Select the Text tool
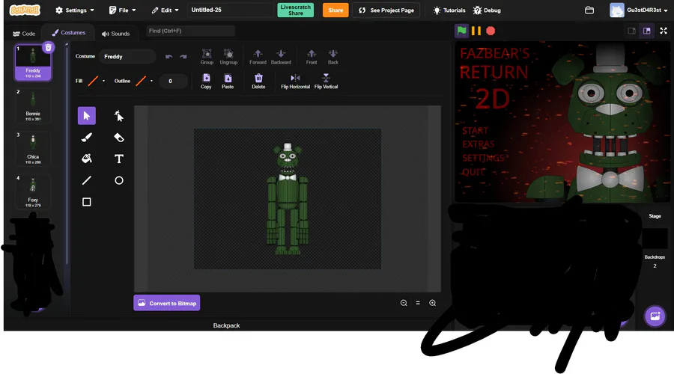This screenshot has width=674, height=374. (x=118, y=159)
